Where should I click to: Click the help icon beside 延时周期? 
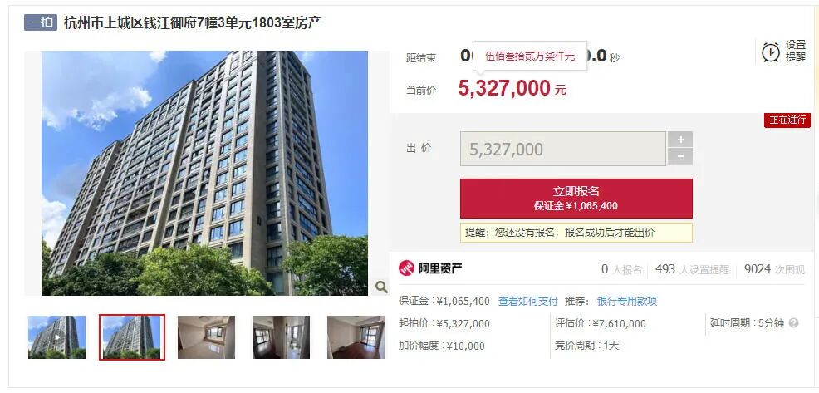point(794,323)
